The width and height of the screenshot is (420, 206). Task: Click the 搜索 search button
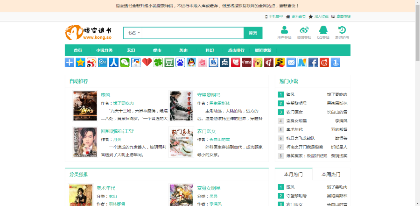coord(253,33)
